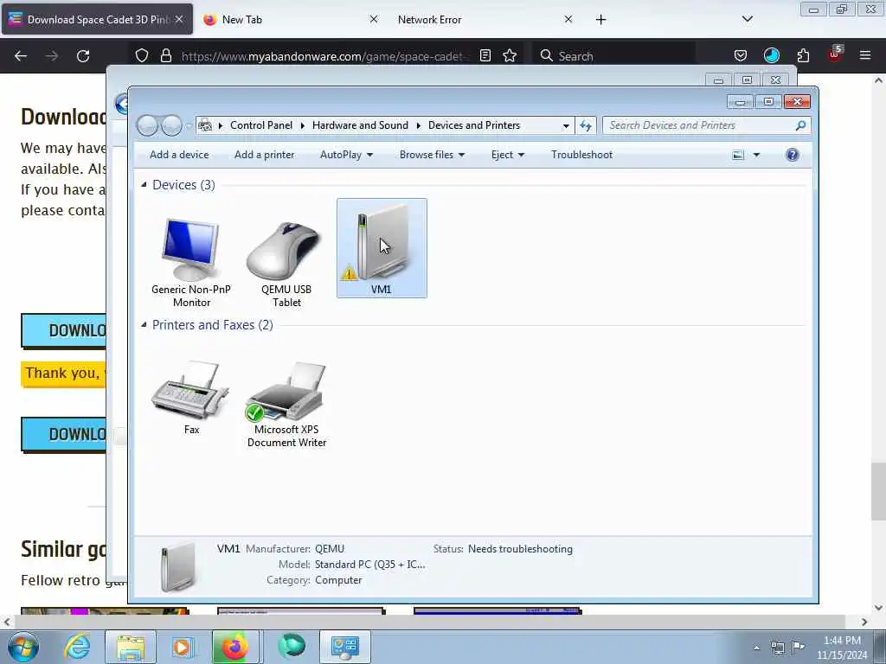Open Action Center flag in tray
This screenshot has height=664, width=886.
pos(798,647)
